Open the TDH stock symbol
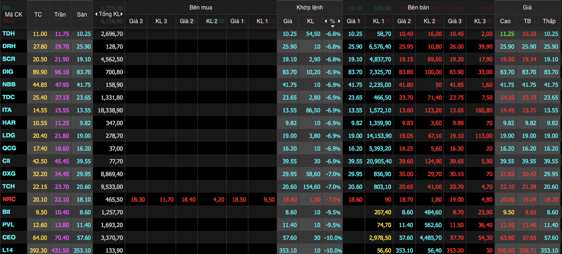This screenshot has height=254, width=562. [9, 34]
